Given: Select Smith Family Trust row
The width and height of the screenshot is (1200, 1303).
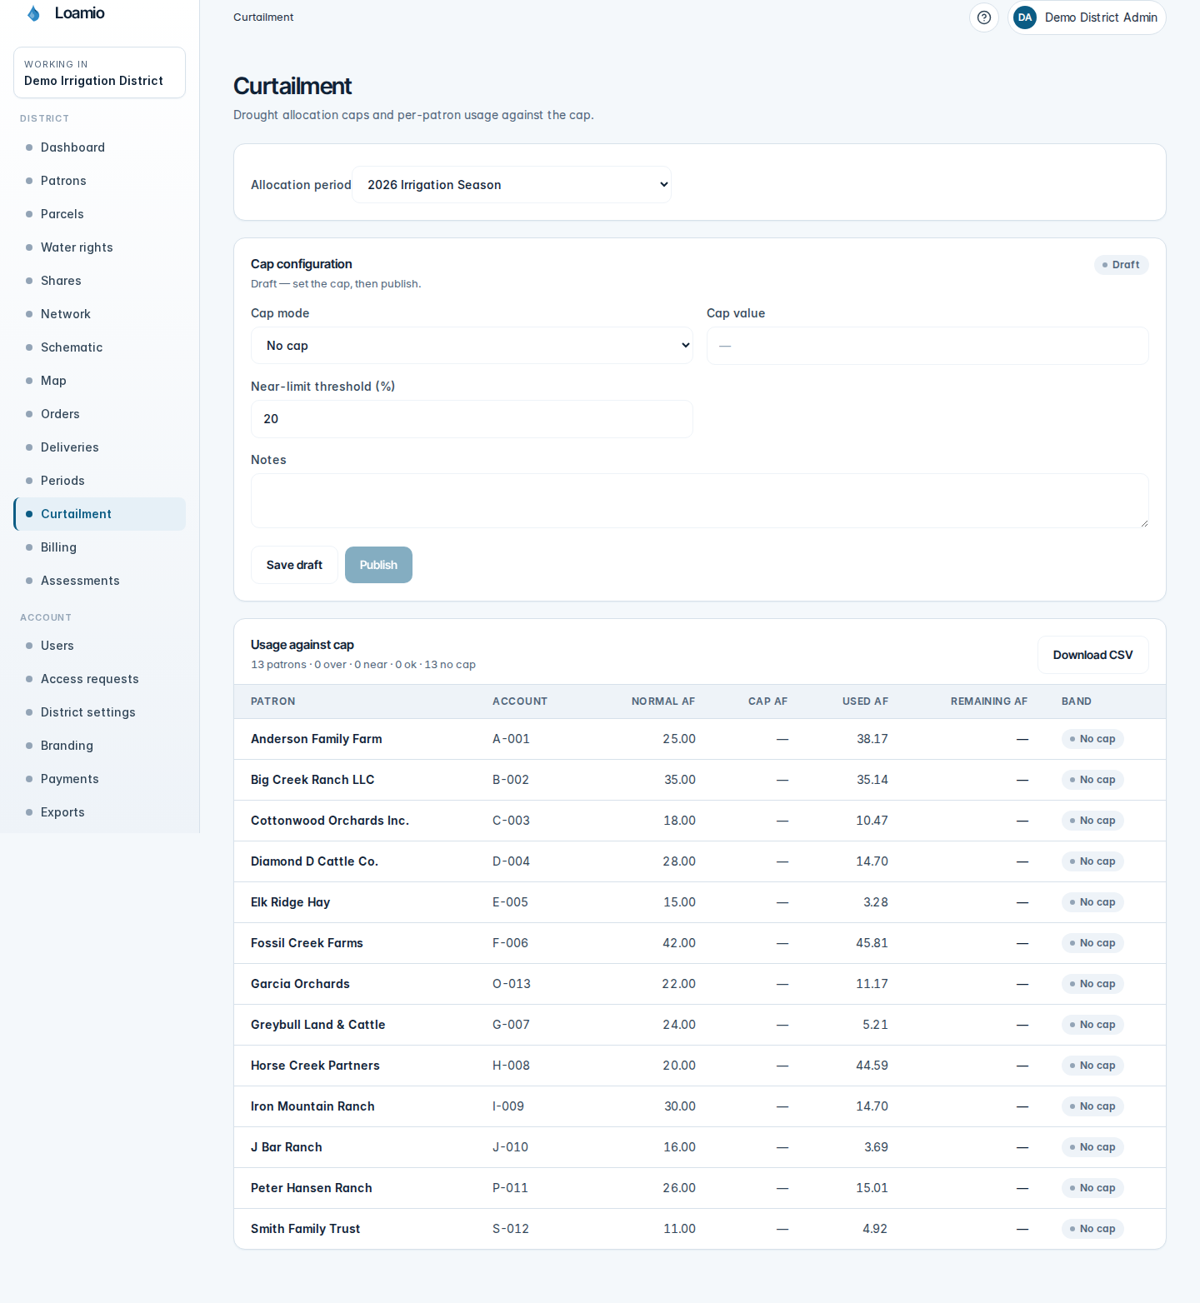Looking at the screenshot, I should [x=700, y=1229].
